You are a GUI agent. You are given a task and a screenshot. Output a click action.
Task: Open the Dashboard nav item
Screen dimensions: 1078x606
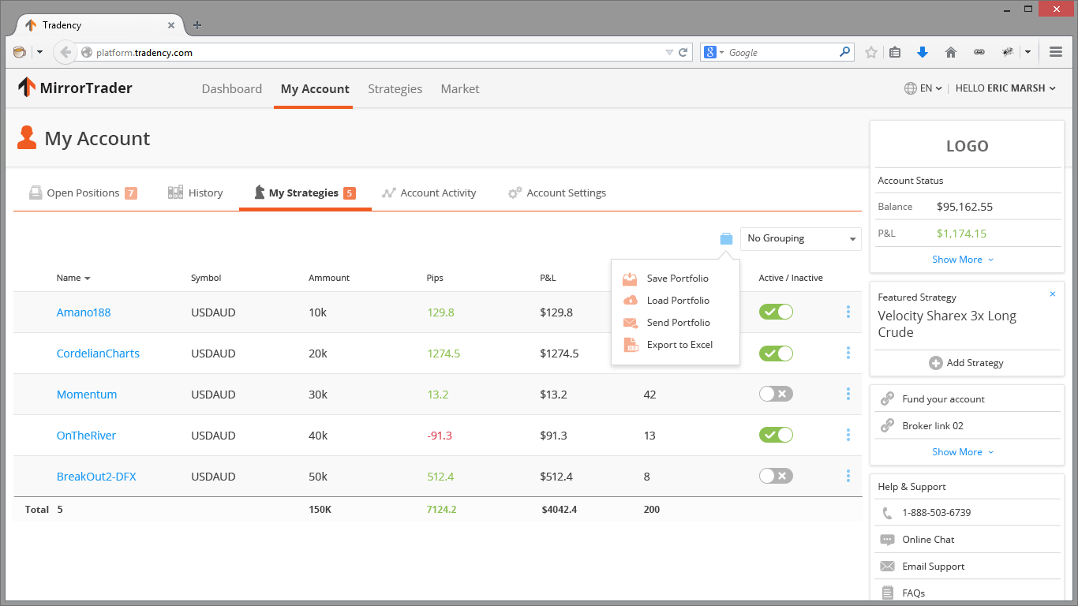coord(232,89)
